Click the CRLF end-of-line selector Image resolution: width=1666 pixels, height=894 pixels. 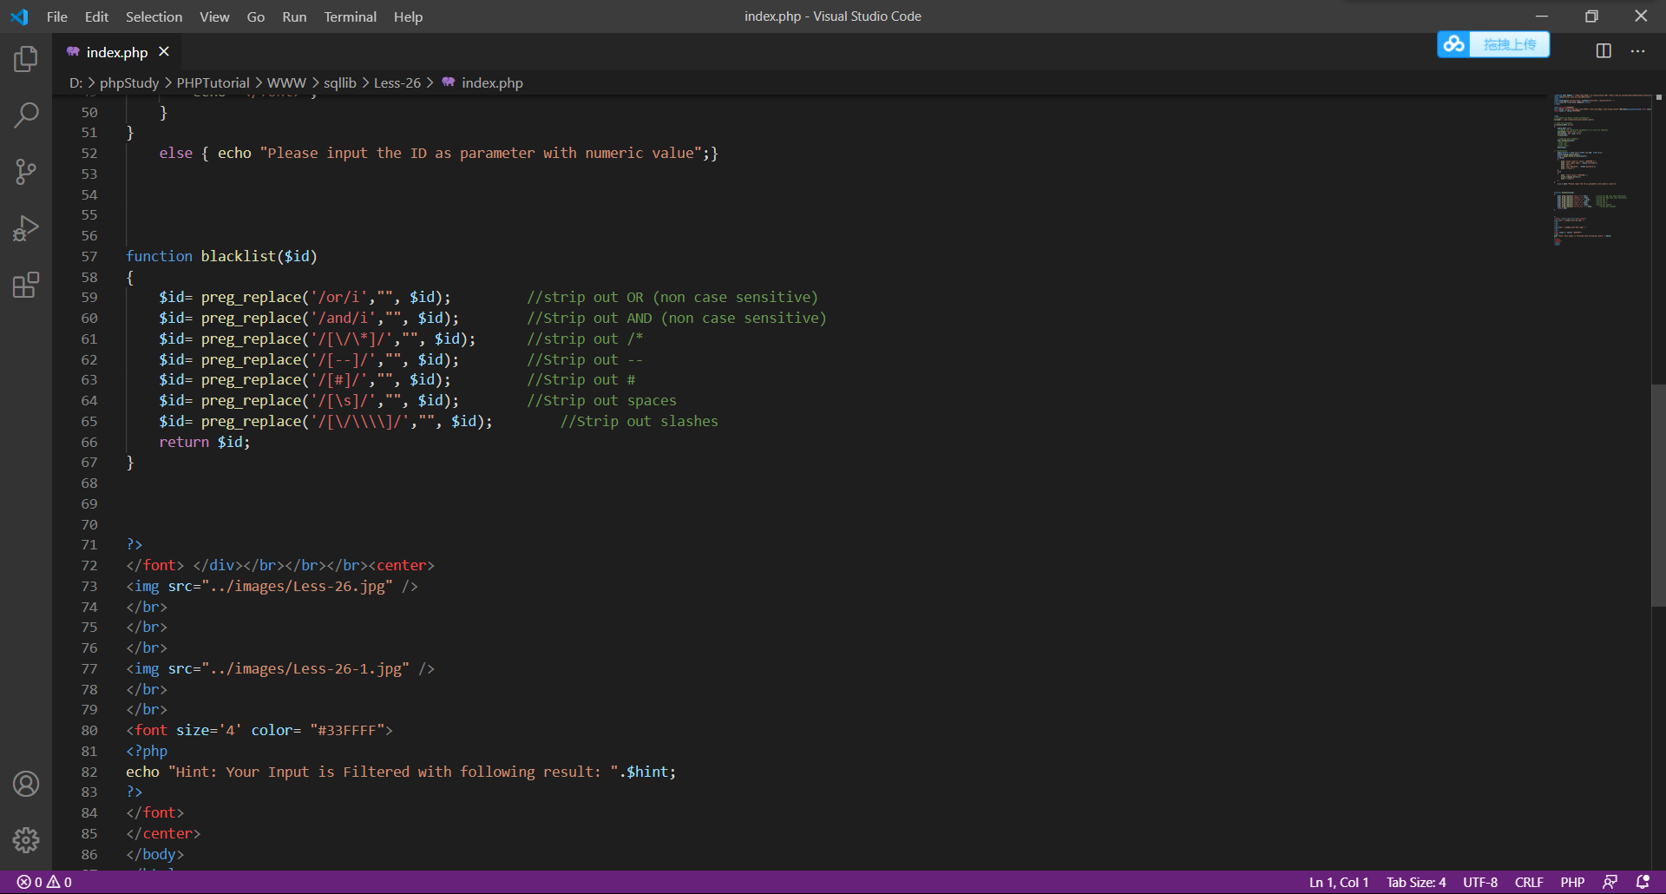click(1528, 882)
